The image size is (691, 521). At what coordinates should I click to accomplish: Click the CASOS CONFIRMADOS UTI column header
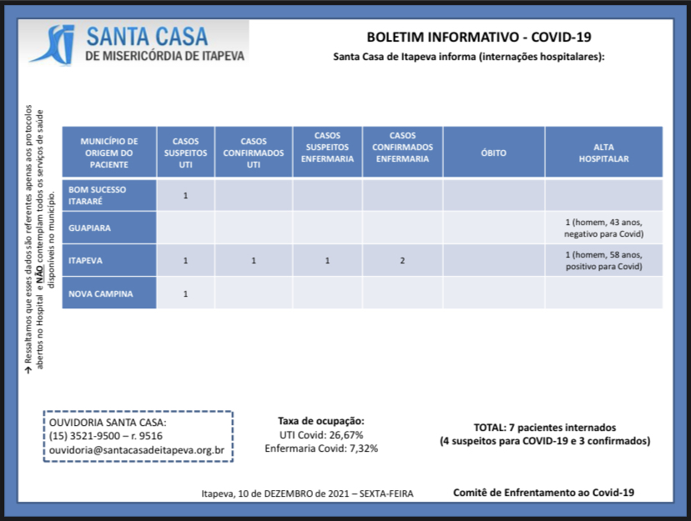[x=254, y=153]
